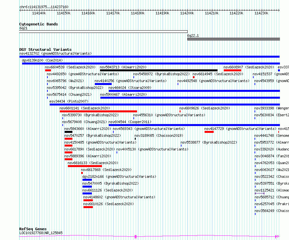Open nsv5470257 (ByrskaBishop2022) label

93,135
